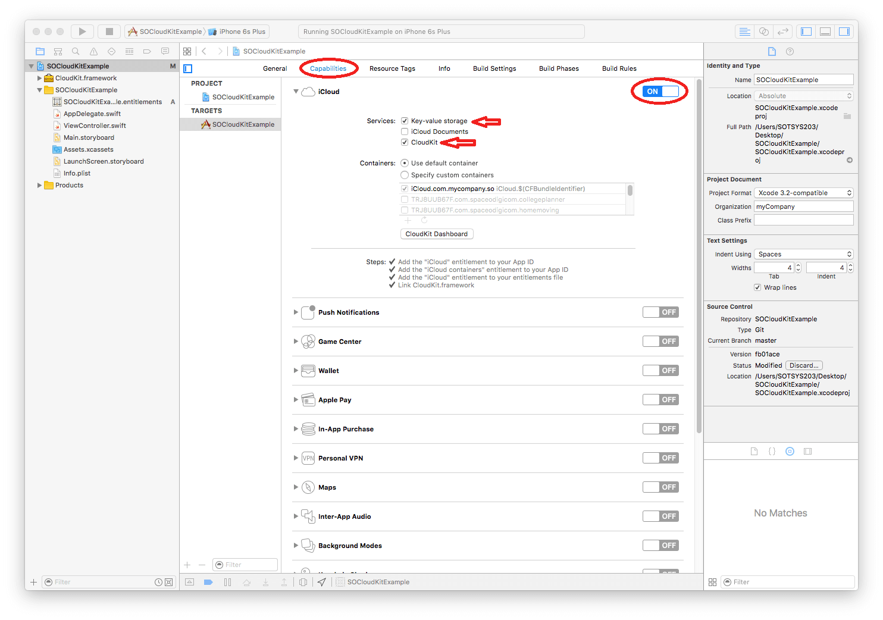Click the CloudKit Dashboard button
Viewport: 883px width, 620px height.
coord(436,233)
